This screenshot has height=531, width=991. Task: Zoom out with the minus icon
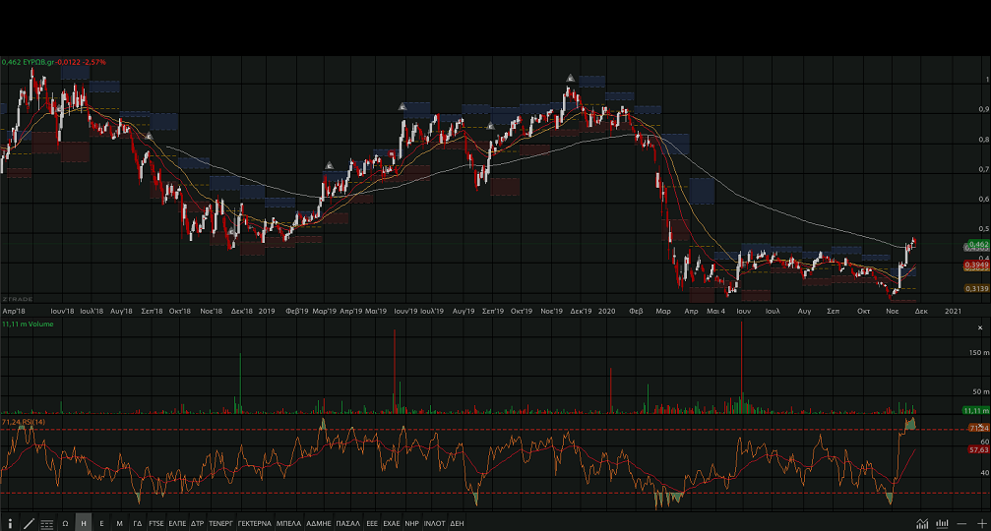click(x=962, y=523)
